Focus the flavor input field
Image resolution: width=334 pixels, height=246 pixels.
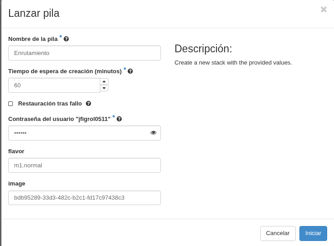coord(84,165)
